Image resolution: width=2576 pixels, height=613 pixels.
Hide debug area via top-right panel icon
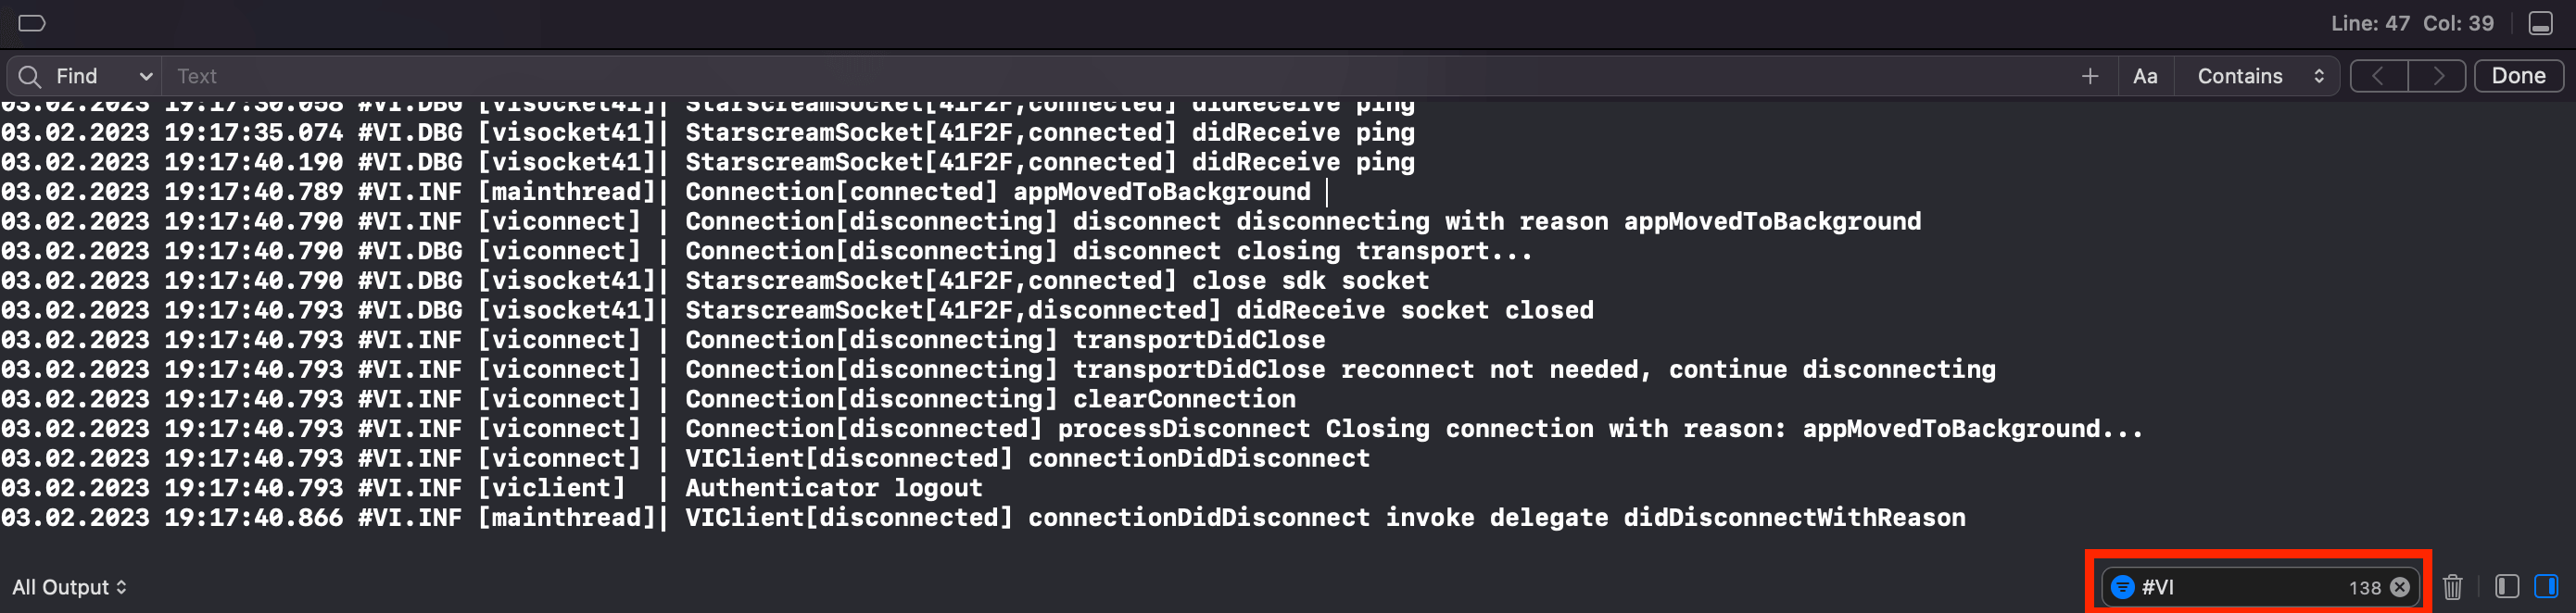point(2541,23)
